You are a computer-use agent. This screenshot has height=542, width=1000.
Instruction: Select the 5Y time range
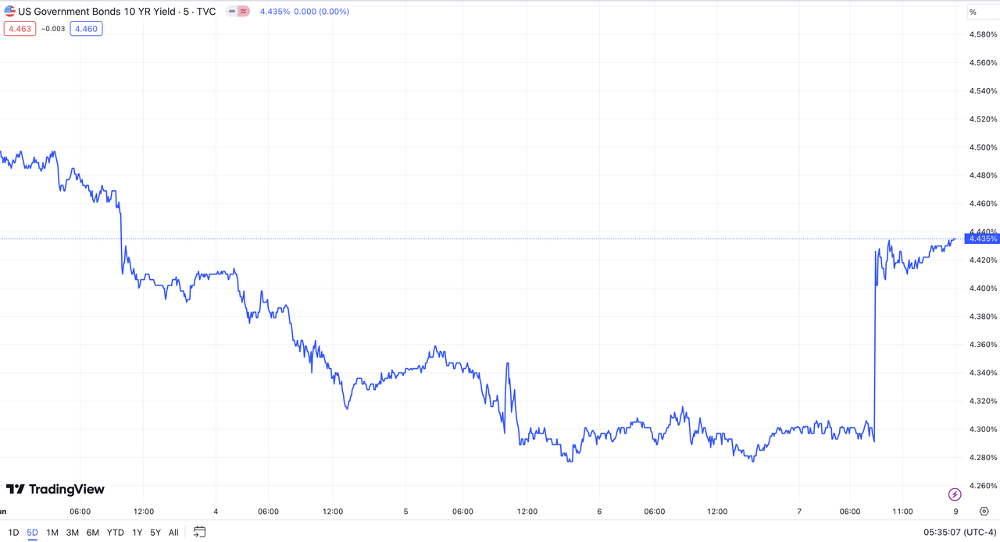point(155,533)
